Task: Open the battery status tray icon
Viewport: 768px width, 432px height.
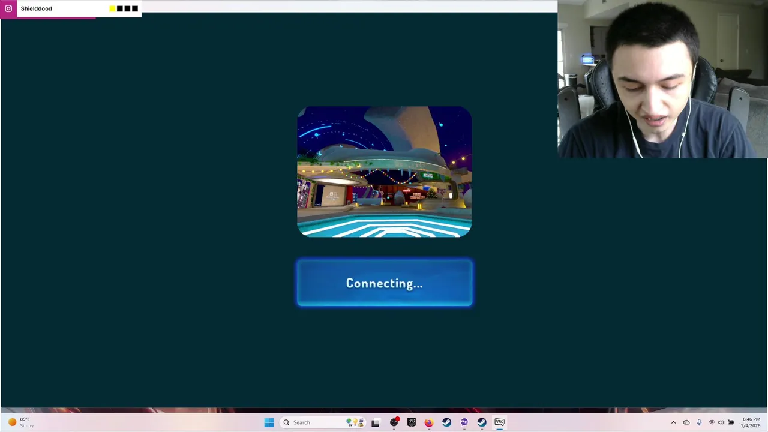Action: click(731, 422)
